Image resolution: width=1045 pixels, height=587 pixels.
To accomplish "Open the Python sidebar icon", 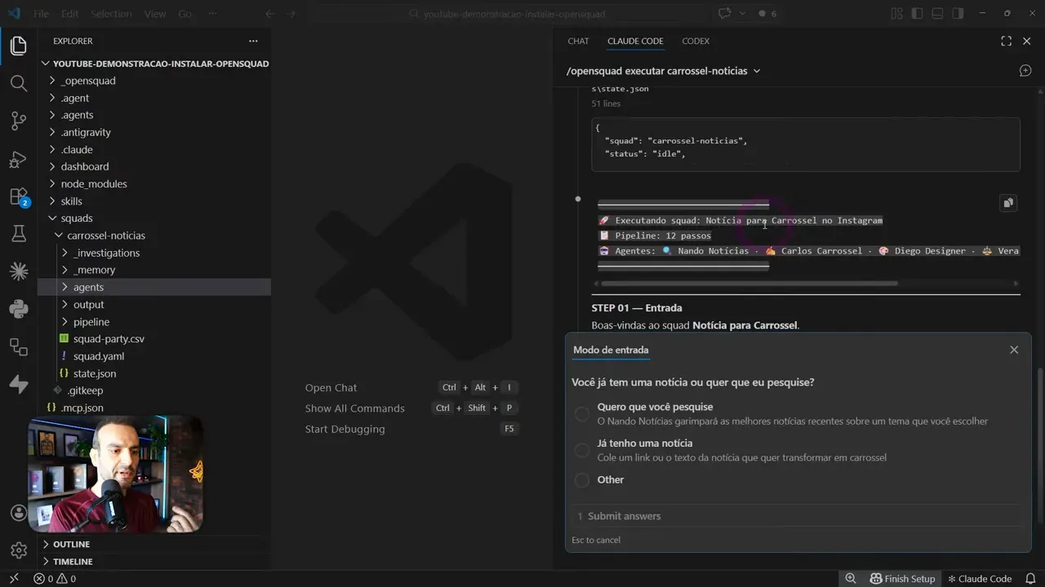I will 18,309.
